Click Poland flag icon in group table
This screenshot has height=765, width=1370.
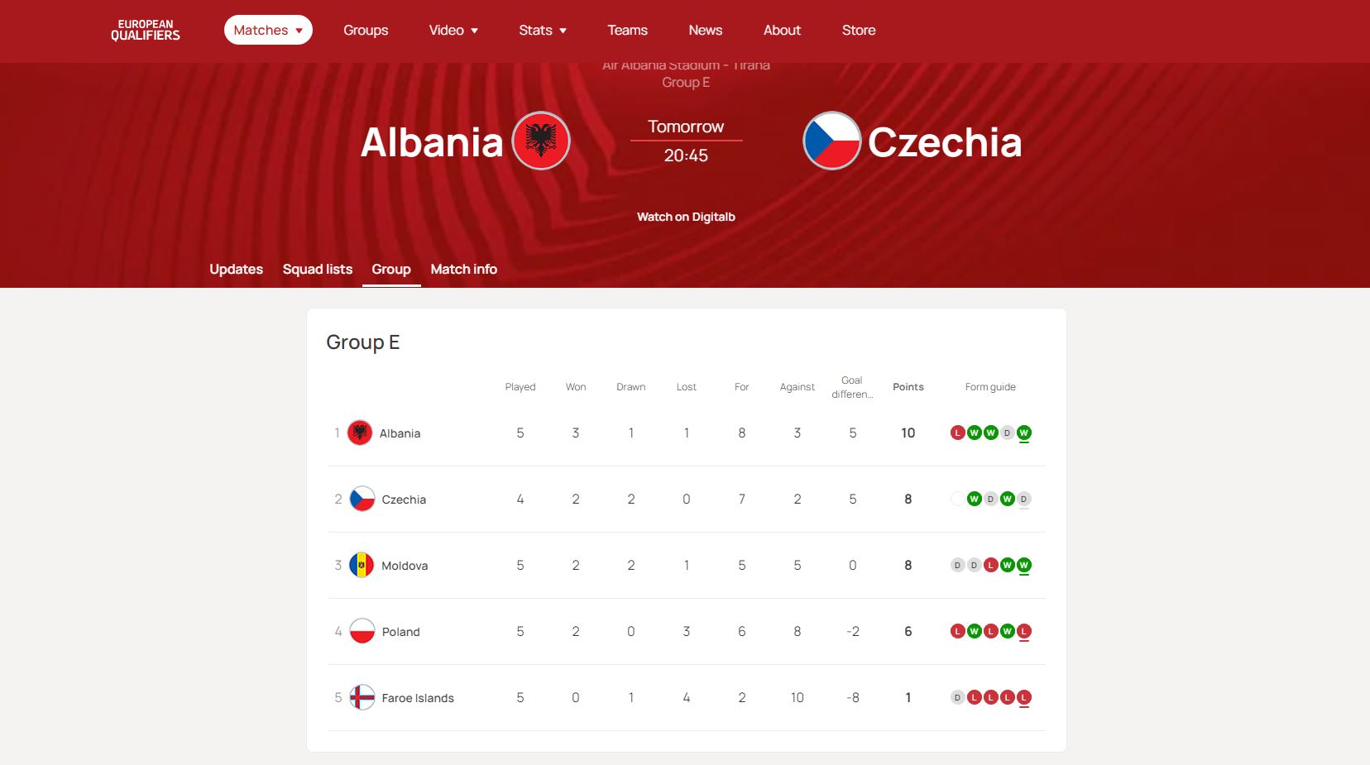click(x=362, y=631)
